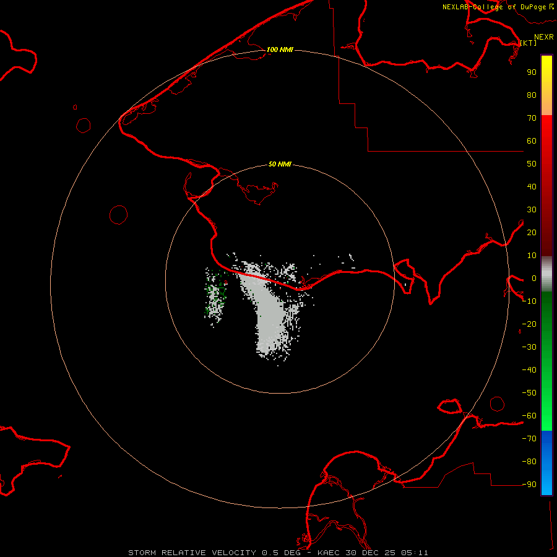Click the 20 value on the velocity scale
This screenshot has height=557, width=557.
tap(532, 232)
